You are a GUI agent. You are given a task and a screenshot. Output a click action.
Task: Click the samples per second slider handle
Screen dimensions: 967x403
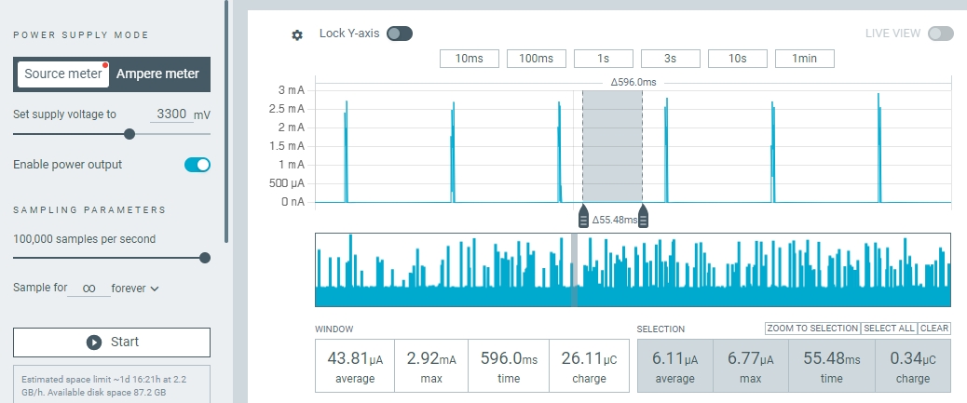click(x=205, y=258)
